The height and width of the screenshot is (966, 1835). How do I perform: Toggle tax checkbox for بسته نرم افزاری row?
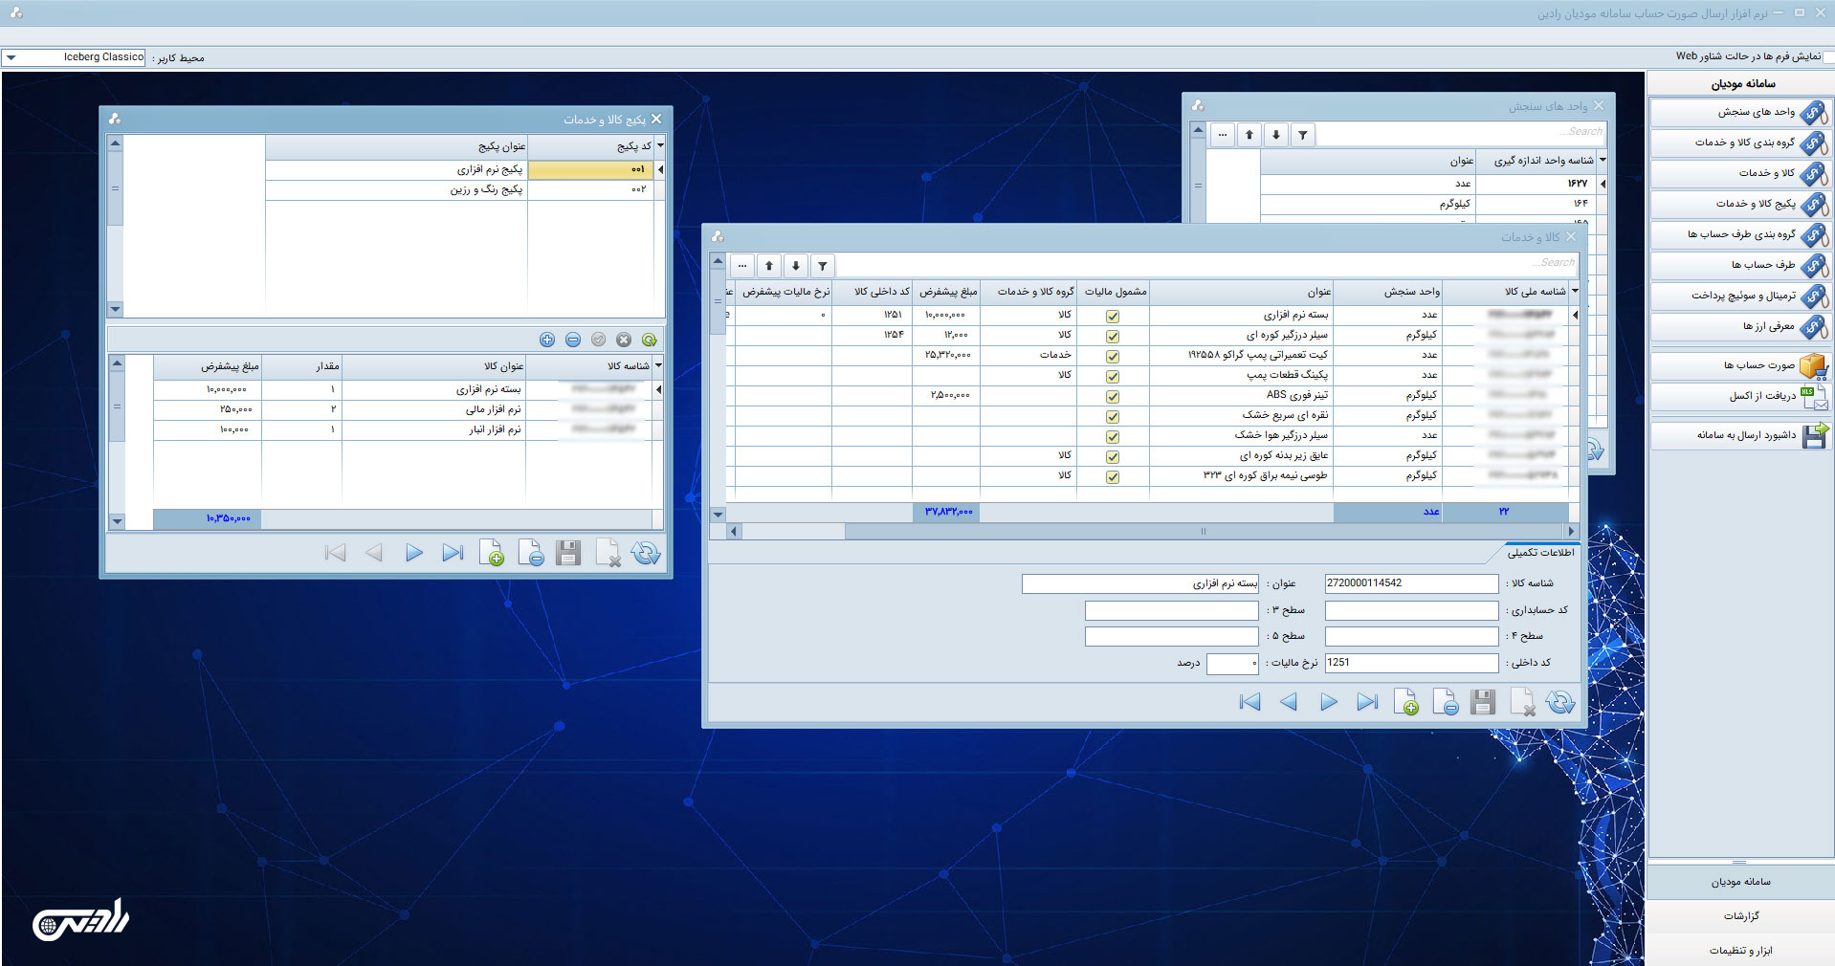pyautogui.click(x=1113, y=316)
